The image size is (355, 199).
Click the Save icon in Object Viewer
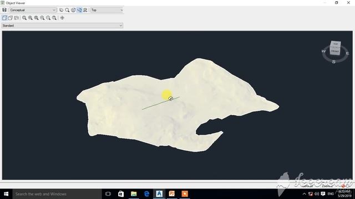(x=4, y=10)
